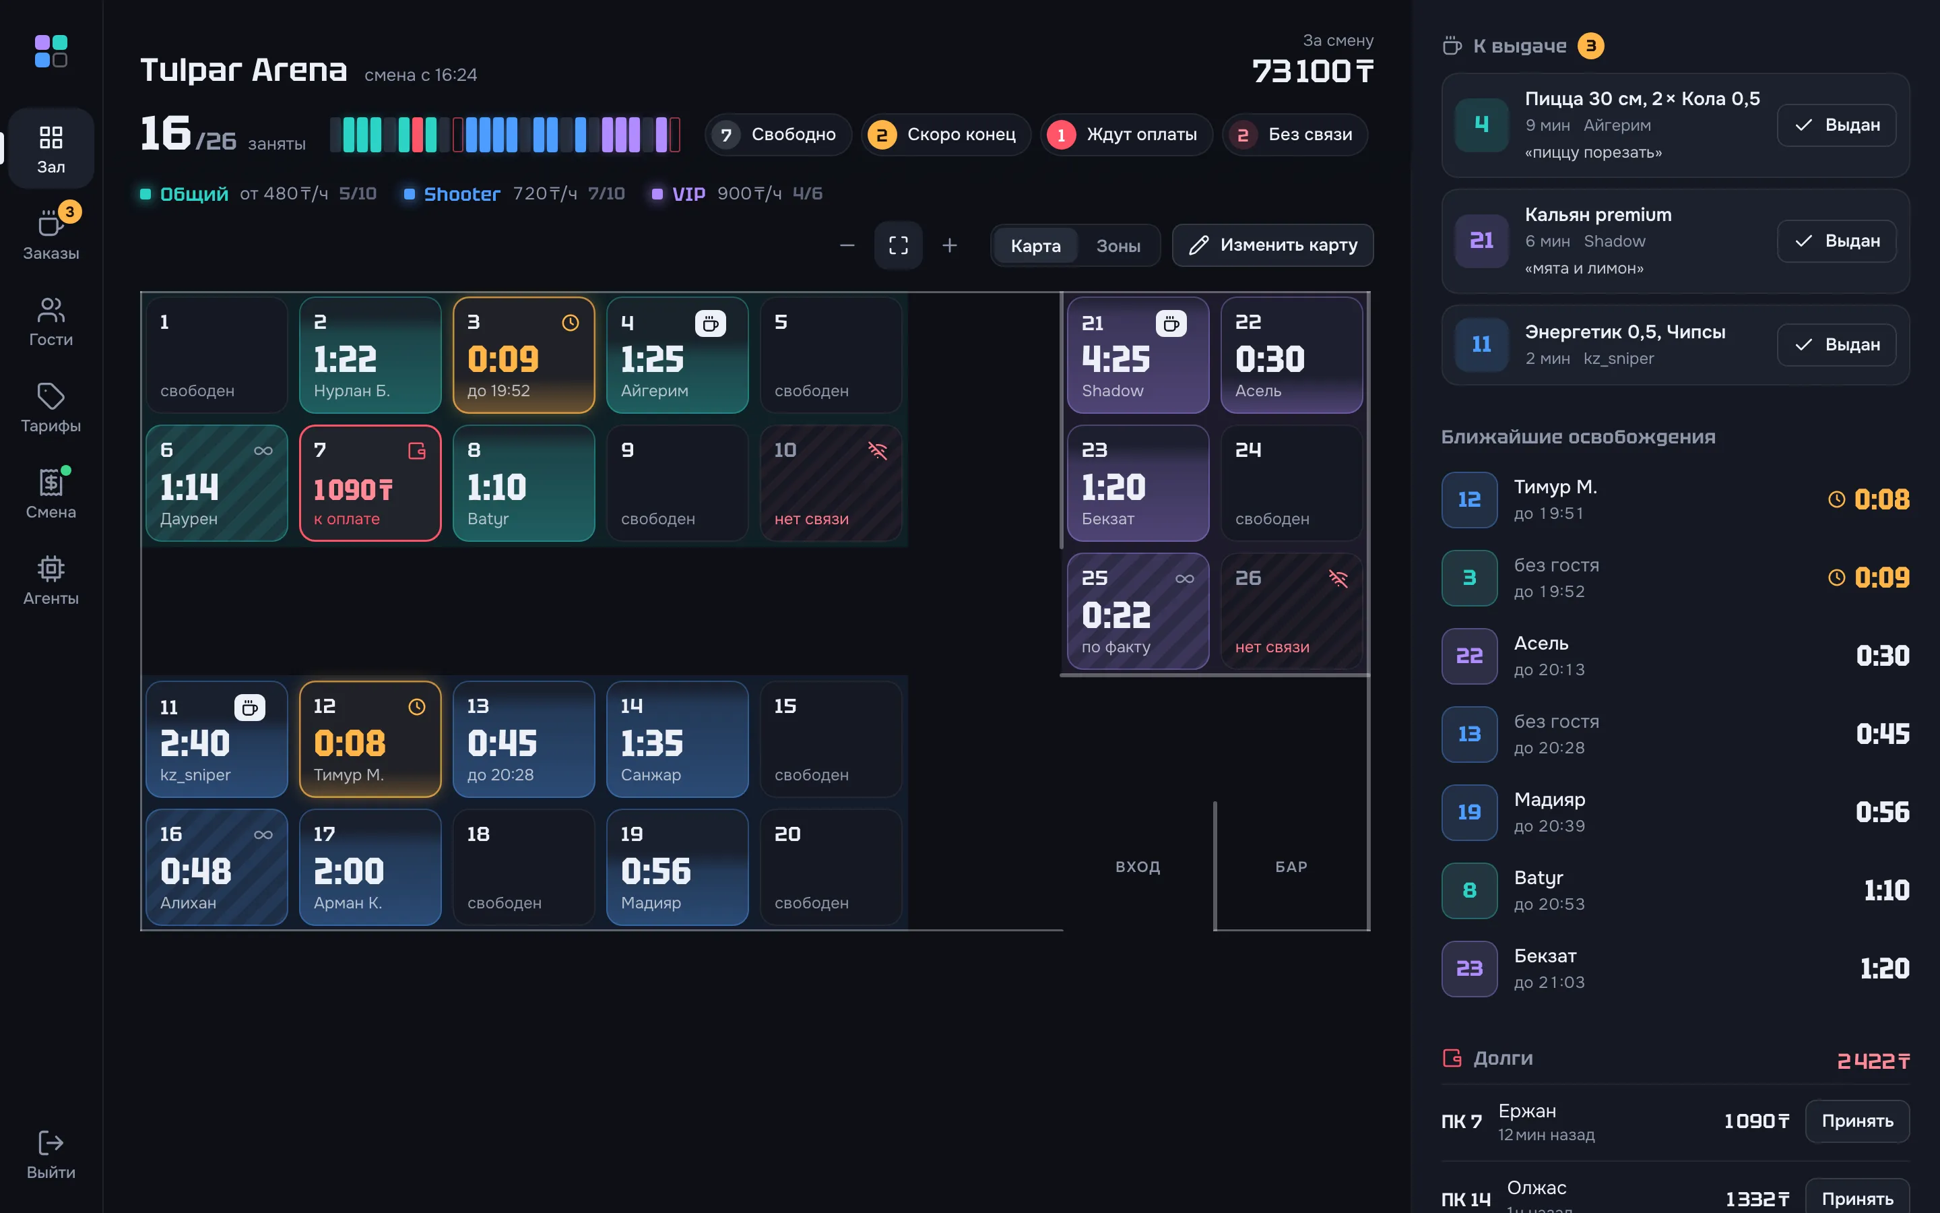Toggle the Скоро конец filter chip
The image size is (1940, 1213).
945,134
